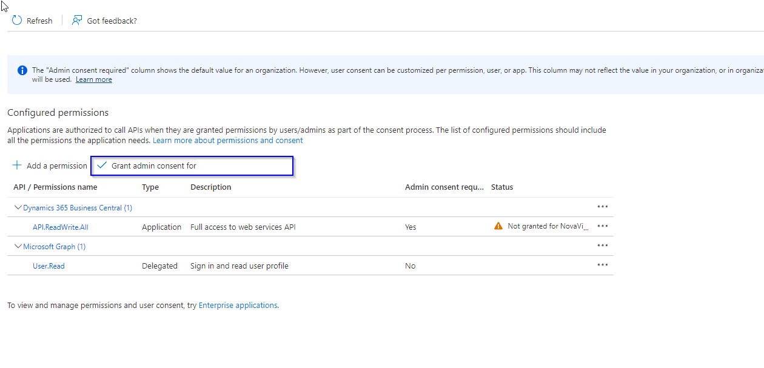
Task: Click the API / Permissions name column header
Action: [55, 187]
